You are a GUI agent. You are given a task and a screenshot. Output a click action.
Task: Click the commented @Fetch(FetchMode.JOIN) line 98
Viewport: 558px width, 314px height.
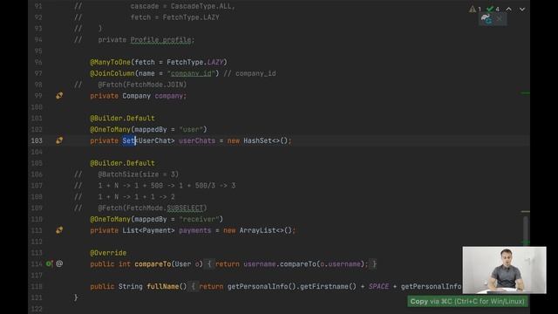142,85
